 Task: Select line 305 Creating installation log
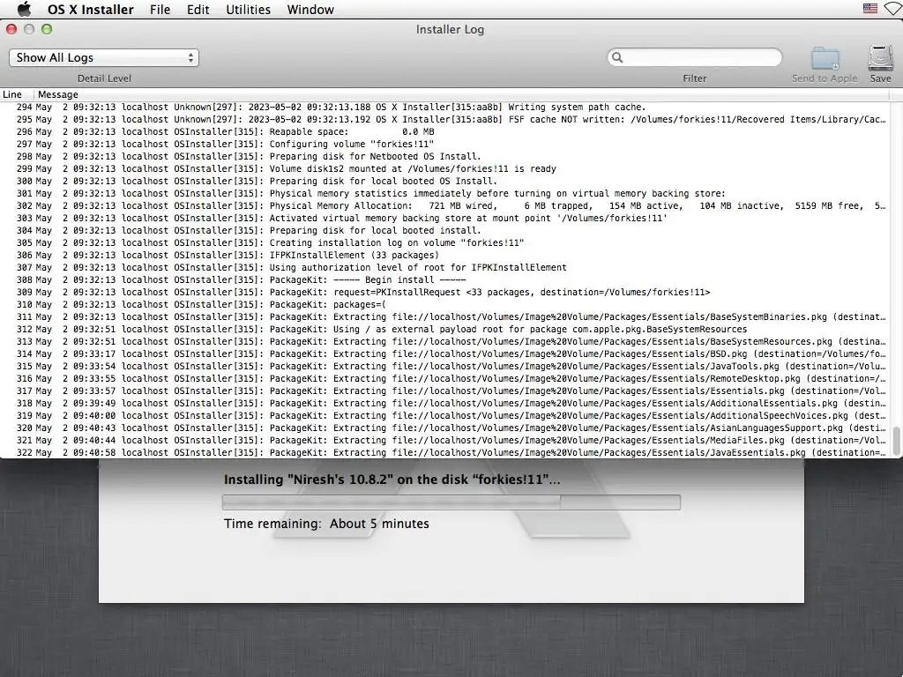pos(444,243)
